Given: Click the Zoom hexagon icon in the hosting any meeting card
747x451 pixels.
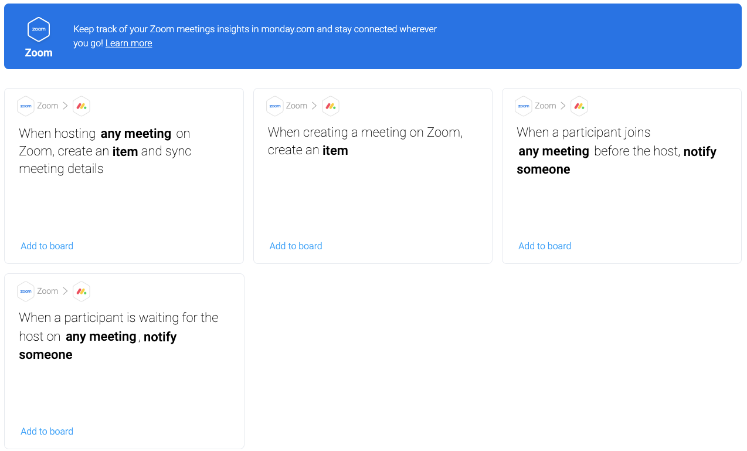Looking at the screenshot, I should [x=26, y=106].
